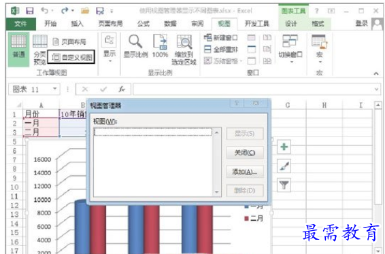Collapse the ribbon with the caret
385x254 pixels.
[x=376, y=73]
